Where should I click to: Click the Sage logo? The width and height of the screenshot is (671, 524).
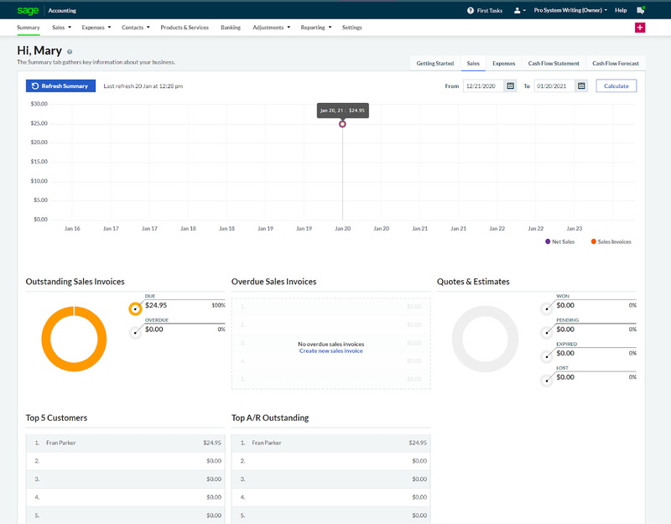28,10
